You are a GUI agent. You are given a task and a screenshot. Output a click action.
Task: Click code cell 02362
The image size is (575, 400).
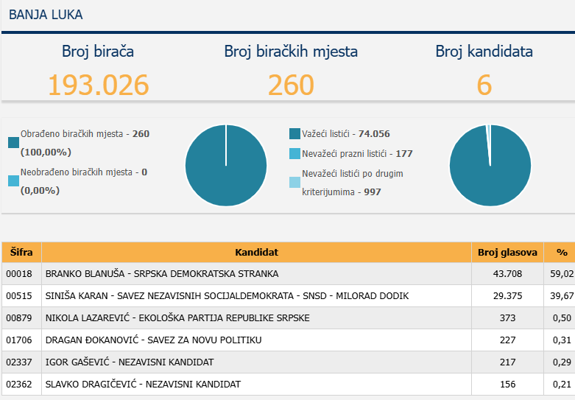click(21, 385)
